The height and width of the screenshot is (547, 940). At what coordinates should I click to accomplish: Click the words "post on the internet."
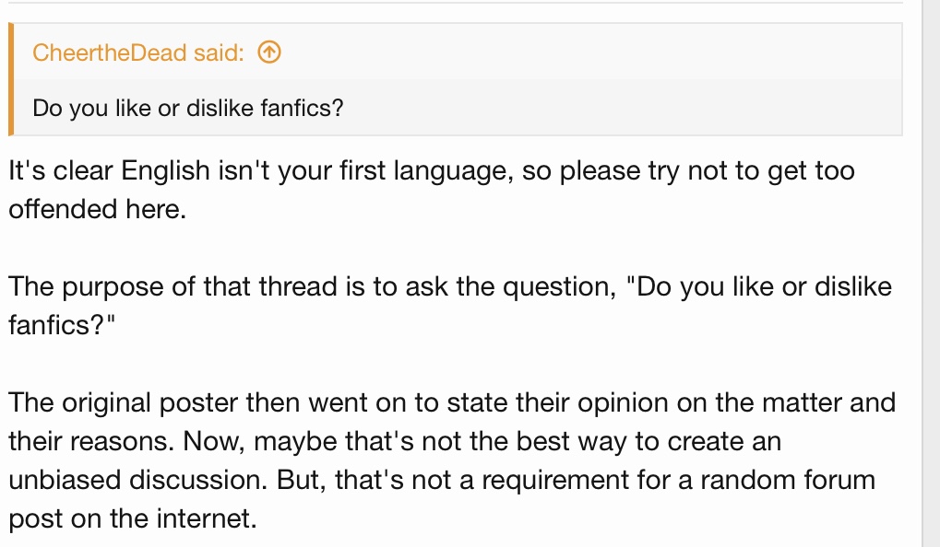click(x=131, y=518)
